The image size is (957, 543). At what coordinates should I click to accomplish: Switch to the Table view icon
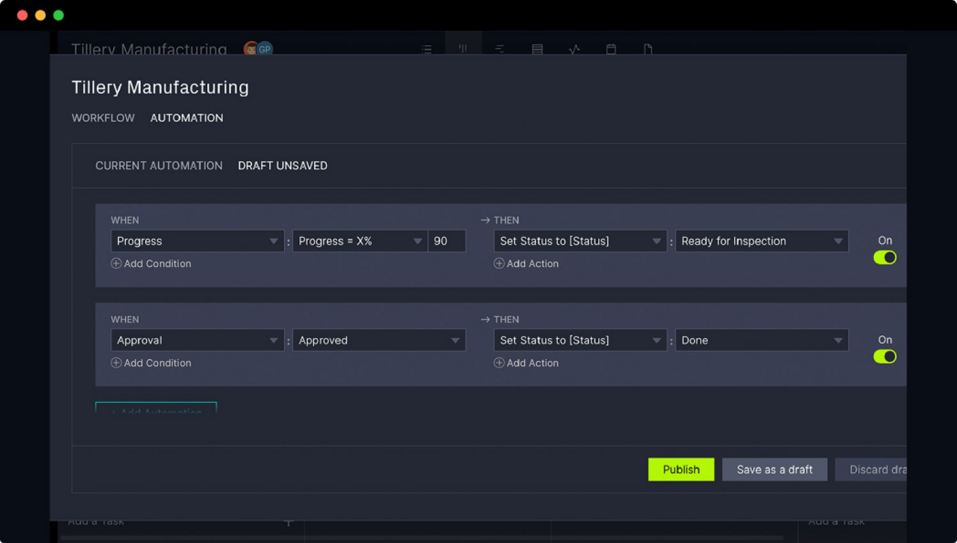537,49
